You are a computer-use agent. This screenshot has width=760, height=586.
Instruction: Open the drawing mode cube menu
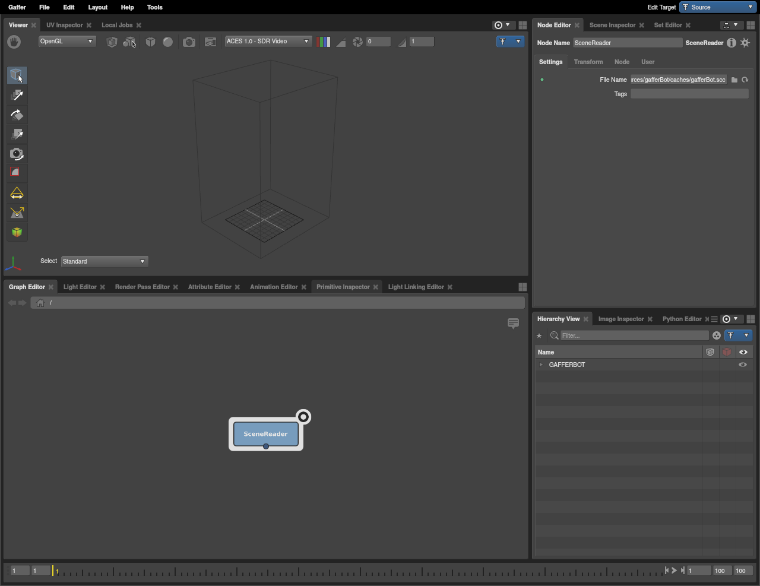(x=151, y=42)
